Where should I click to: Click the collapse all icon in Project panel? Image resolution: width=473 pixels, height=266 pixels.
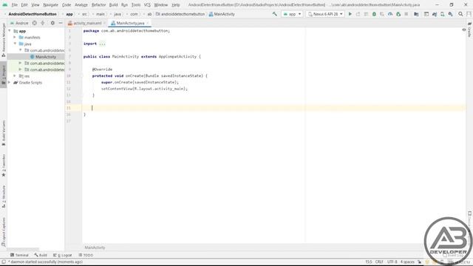tap(43, 23)
